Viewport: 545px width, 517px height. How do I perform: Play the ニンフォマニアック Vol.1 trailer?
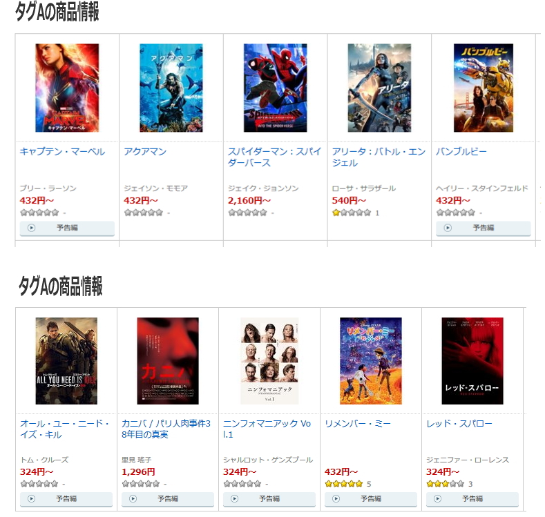(x=269, y=499)
